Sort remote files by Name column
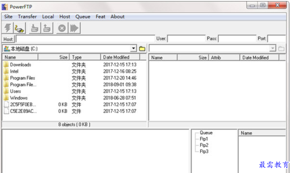The image size is (291, 173). tap(163, 58)
